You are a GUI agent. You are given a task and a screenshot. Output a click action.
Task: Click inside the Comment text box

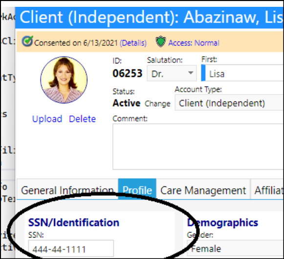(198, 147)
